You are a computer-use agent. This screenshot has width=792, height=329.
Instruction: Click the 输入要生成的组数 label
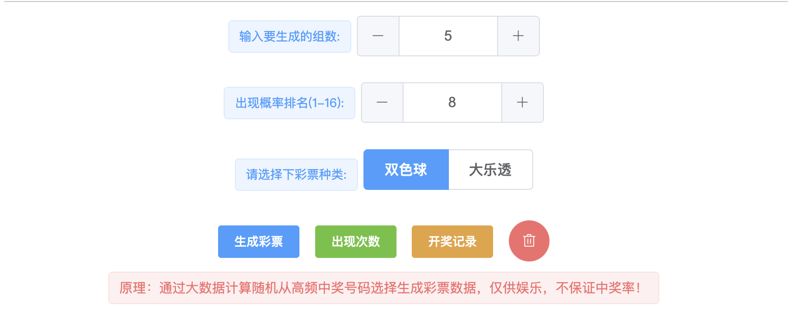click(x=290, y=37)
